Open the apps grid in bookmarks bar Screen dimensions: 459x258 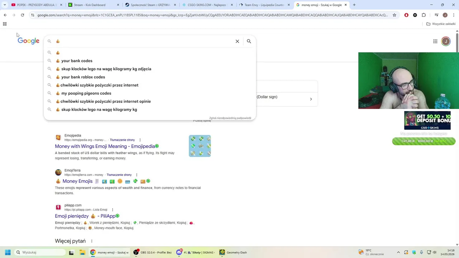[x=5, y=24]
